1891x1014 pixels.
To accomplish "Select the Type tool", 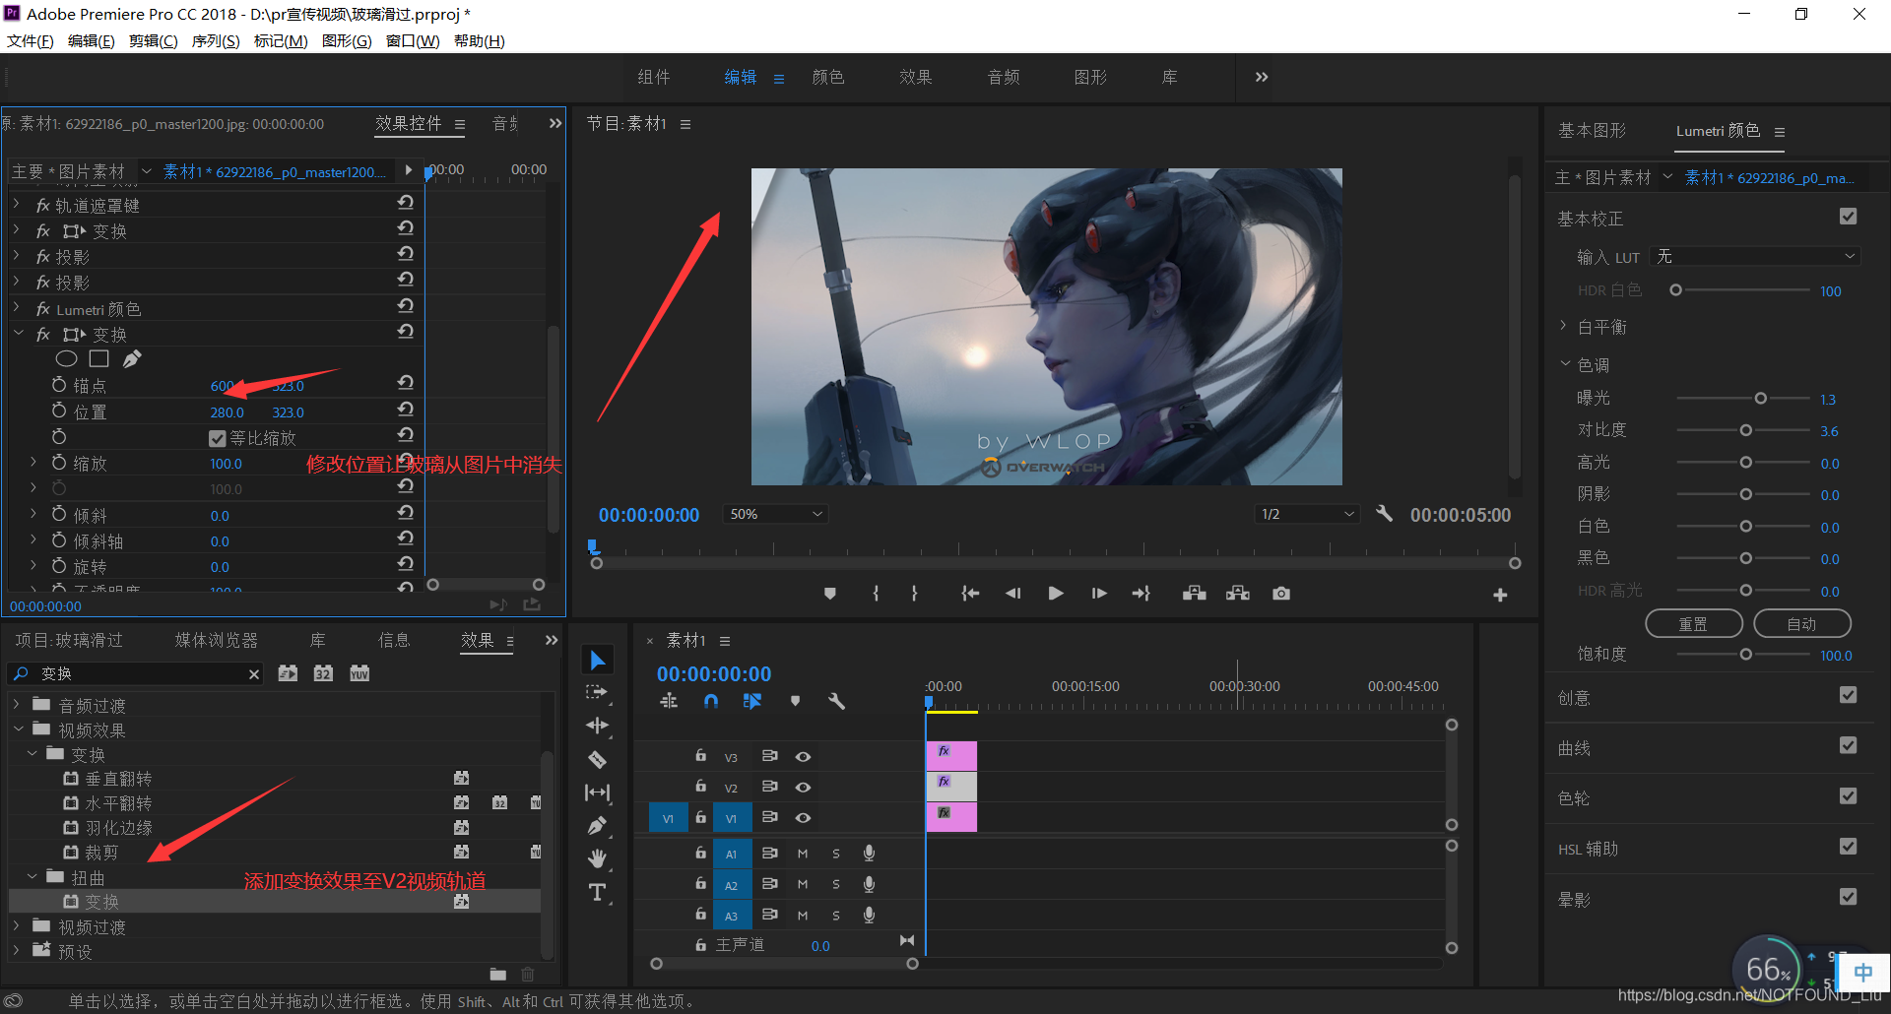I will [x=597, y=892].
